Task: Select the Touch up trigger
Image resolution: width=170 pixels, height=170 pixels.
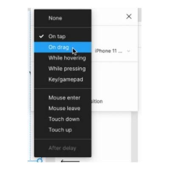Action: pyautogui.click(x=63, y=130)
